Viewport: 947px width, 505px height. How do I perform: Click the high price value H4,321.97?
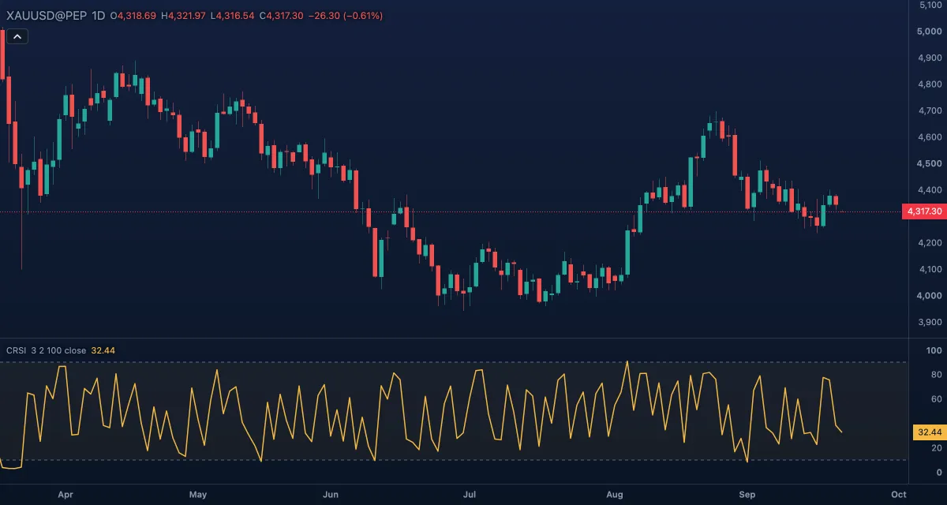pos(184,16)
